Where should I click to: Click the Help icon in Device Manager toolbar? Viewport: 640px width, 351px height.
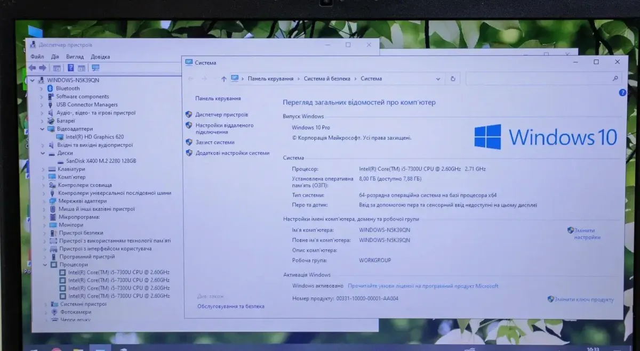(x=70, y=68)
